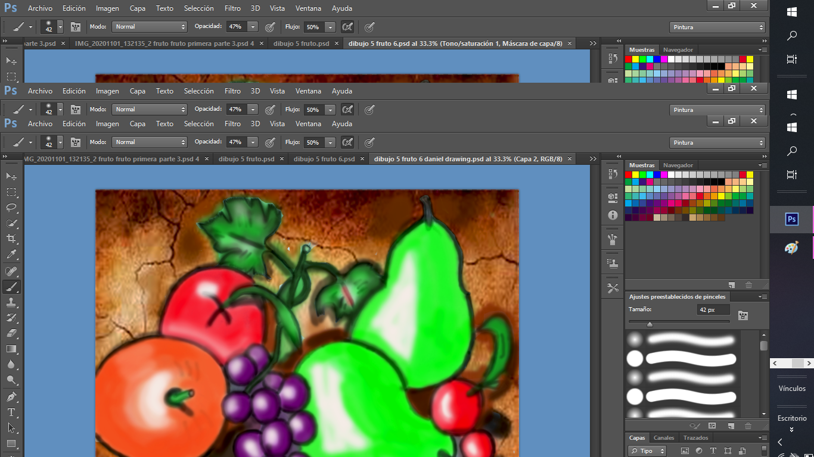814x457 pixels.
Task: Select the Crop tool
Action: (x=11, y=239)
